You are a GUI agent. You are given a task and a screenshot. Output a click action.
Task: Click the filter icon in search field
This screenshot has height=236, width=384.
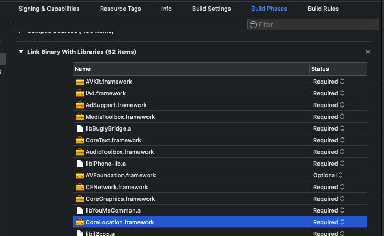click(253, 25)
